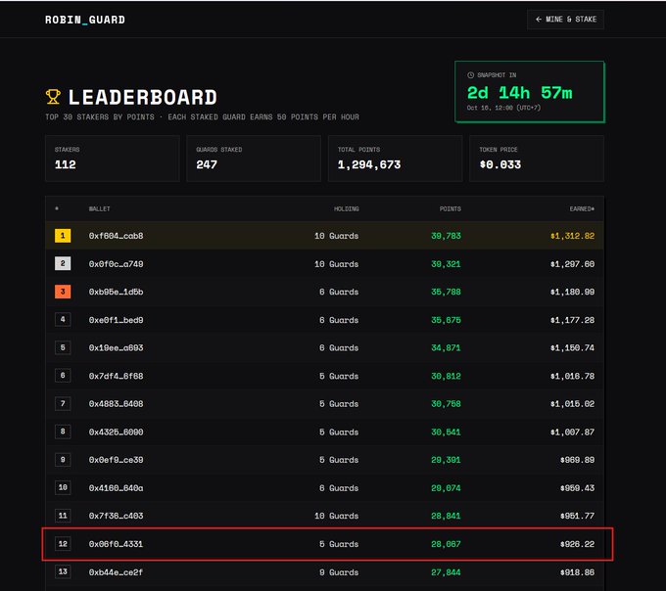Select wallet 0x4883_6408
This screenshot has width=666, height=591.
point(116,404)
